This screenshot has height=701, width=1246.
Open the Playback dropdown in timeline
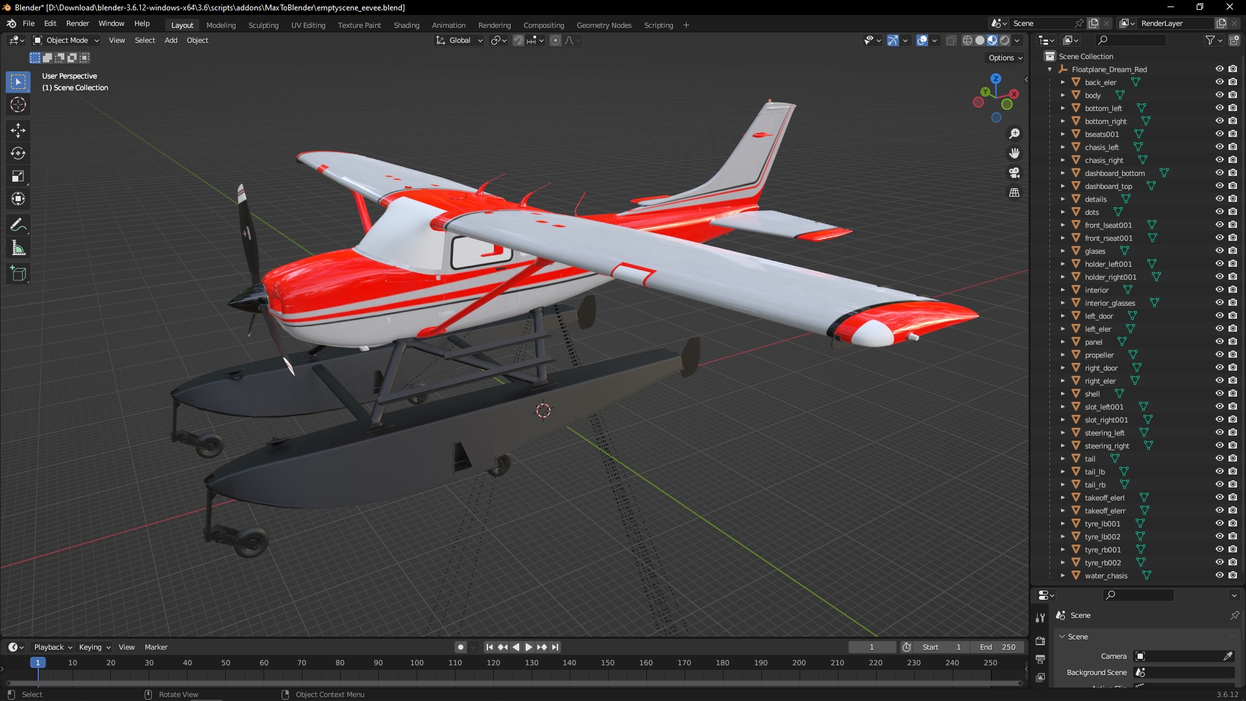tap(53, 647)
